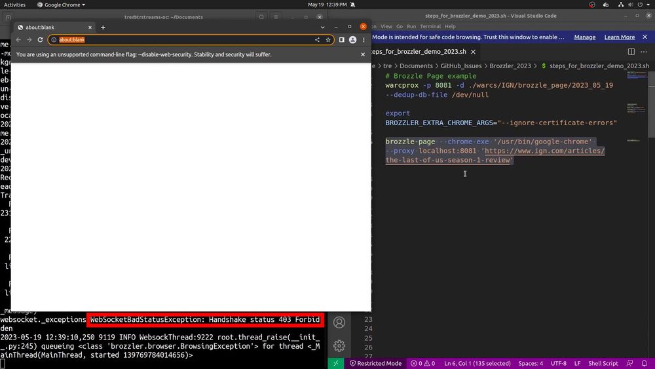Click the terminal new tab icon
Image resolution: width=655 pixels, height=369 pixels.
(x=8, y=18)
